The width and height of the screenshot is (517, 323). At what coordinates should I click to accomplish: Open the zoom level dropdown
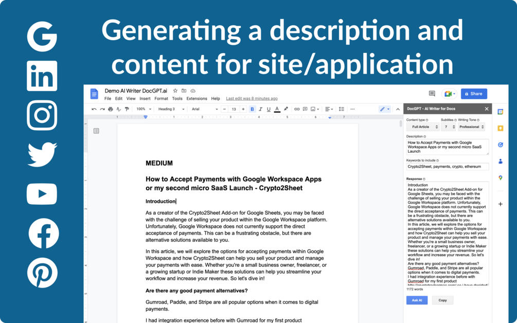(144, 109)
